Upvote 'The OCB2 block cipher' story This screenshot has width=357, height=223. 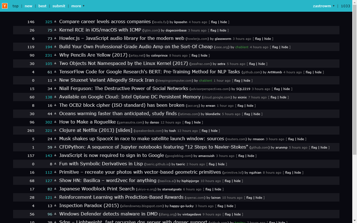click(55, 105)
